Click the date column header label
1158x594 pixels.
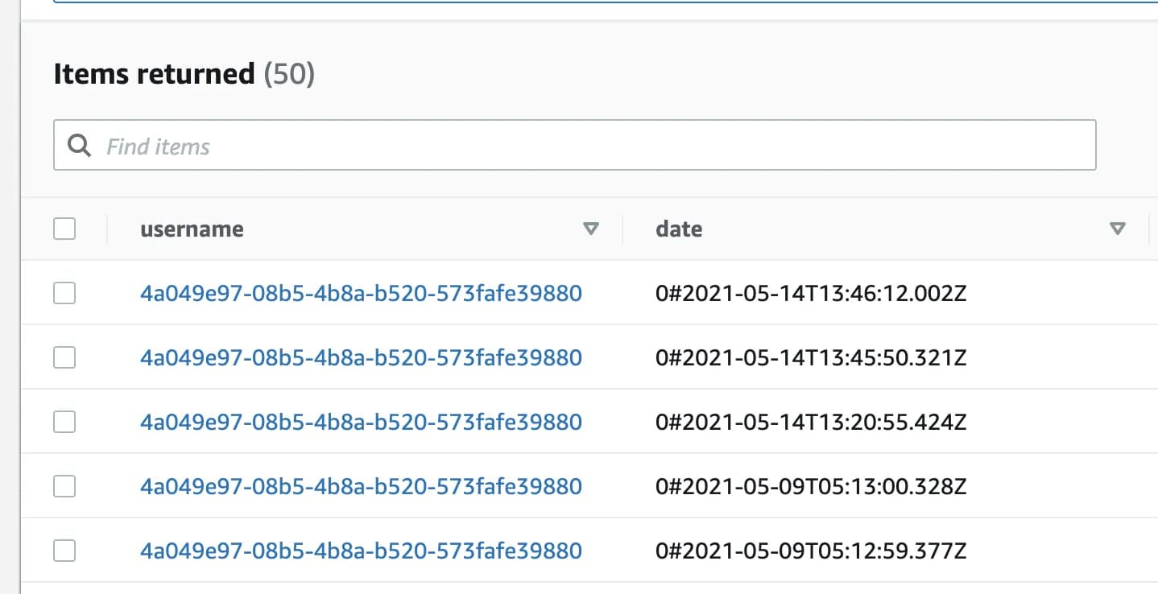(679, 229)
